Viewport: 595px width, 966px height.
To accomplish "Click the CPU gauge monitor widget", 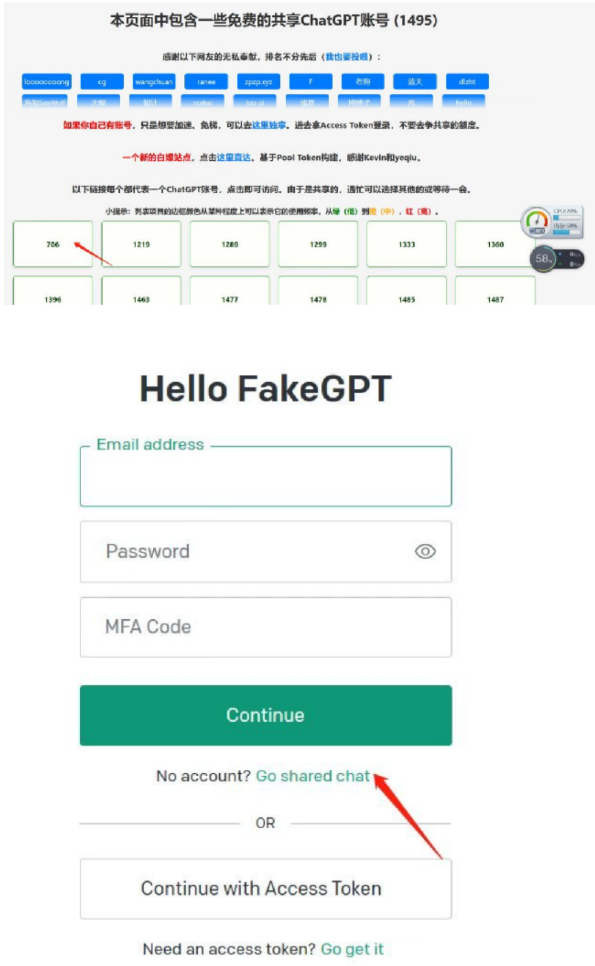I will (537, 221).
